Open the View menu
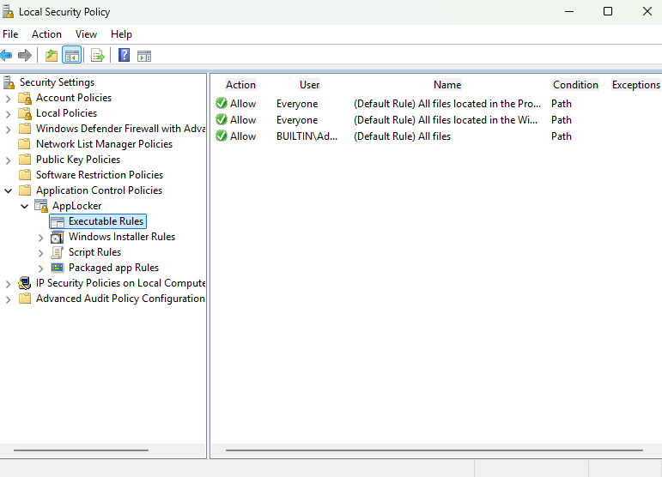662x477 pixels. [86, 34]
